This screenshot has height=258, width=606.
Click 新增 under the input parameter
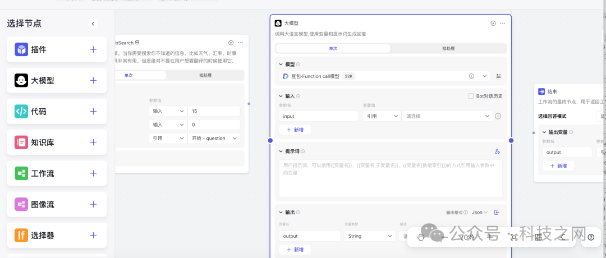point(295,130)
